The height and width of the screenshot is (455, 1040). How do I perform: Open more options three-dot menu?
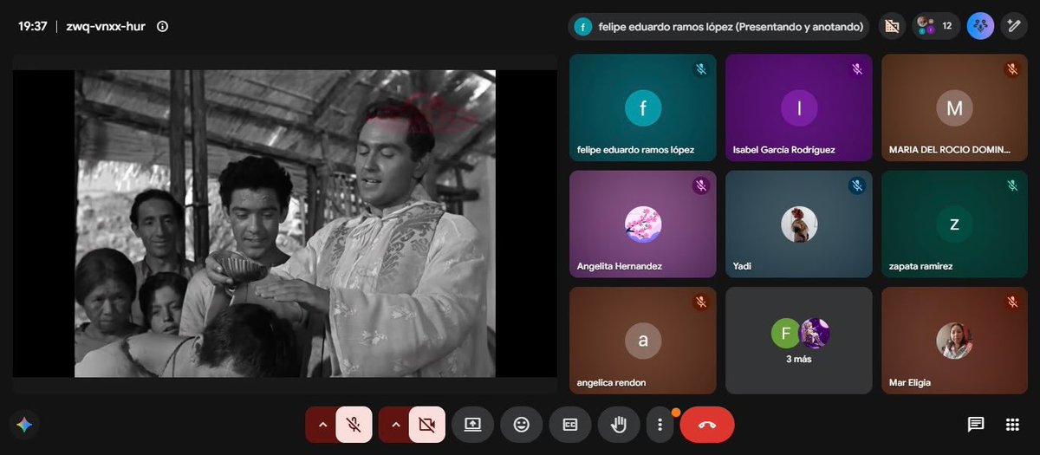(x=660, y=425)
